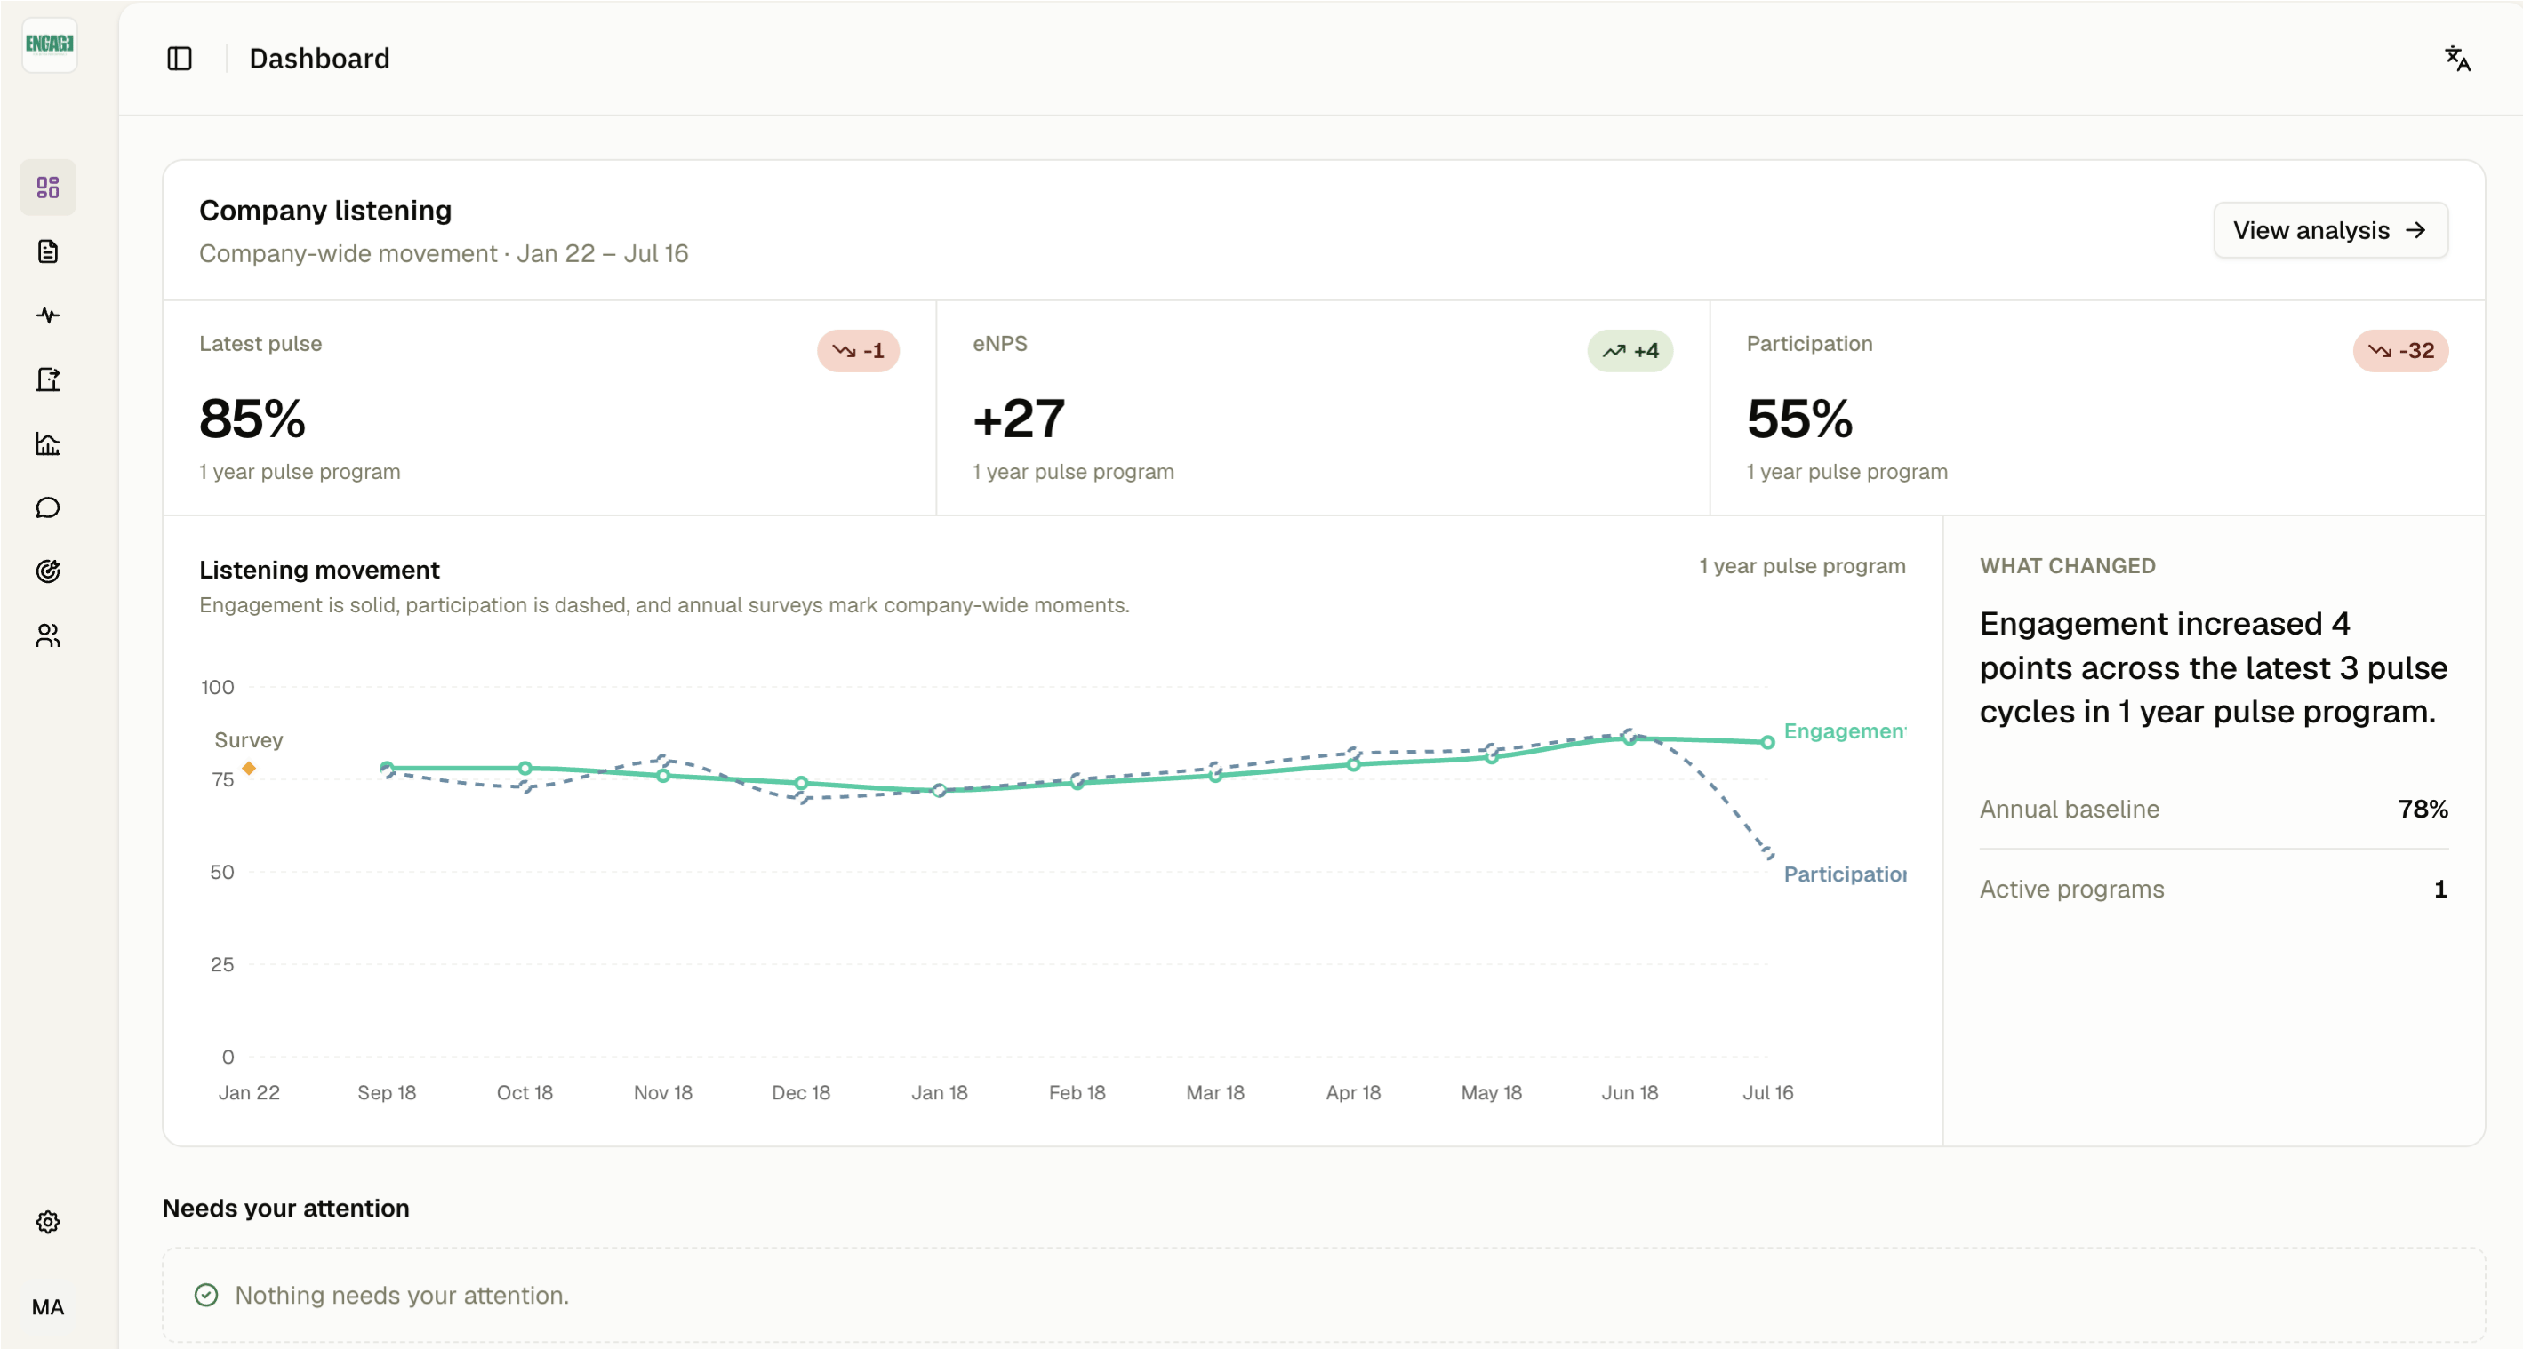Click the 85% Latest pulse value
The height and width of the screenshot is (1349, 2523).
252,418
